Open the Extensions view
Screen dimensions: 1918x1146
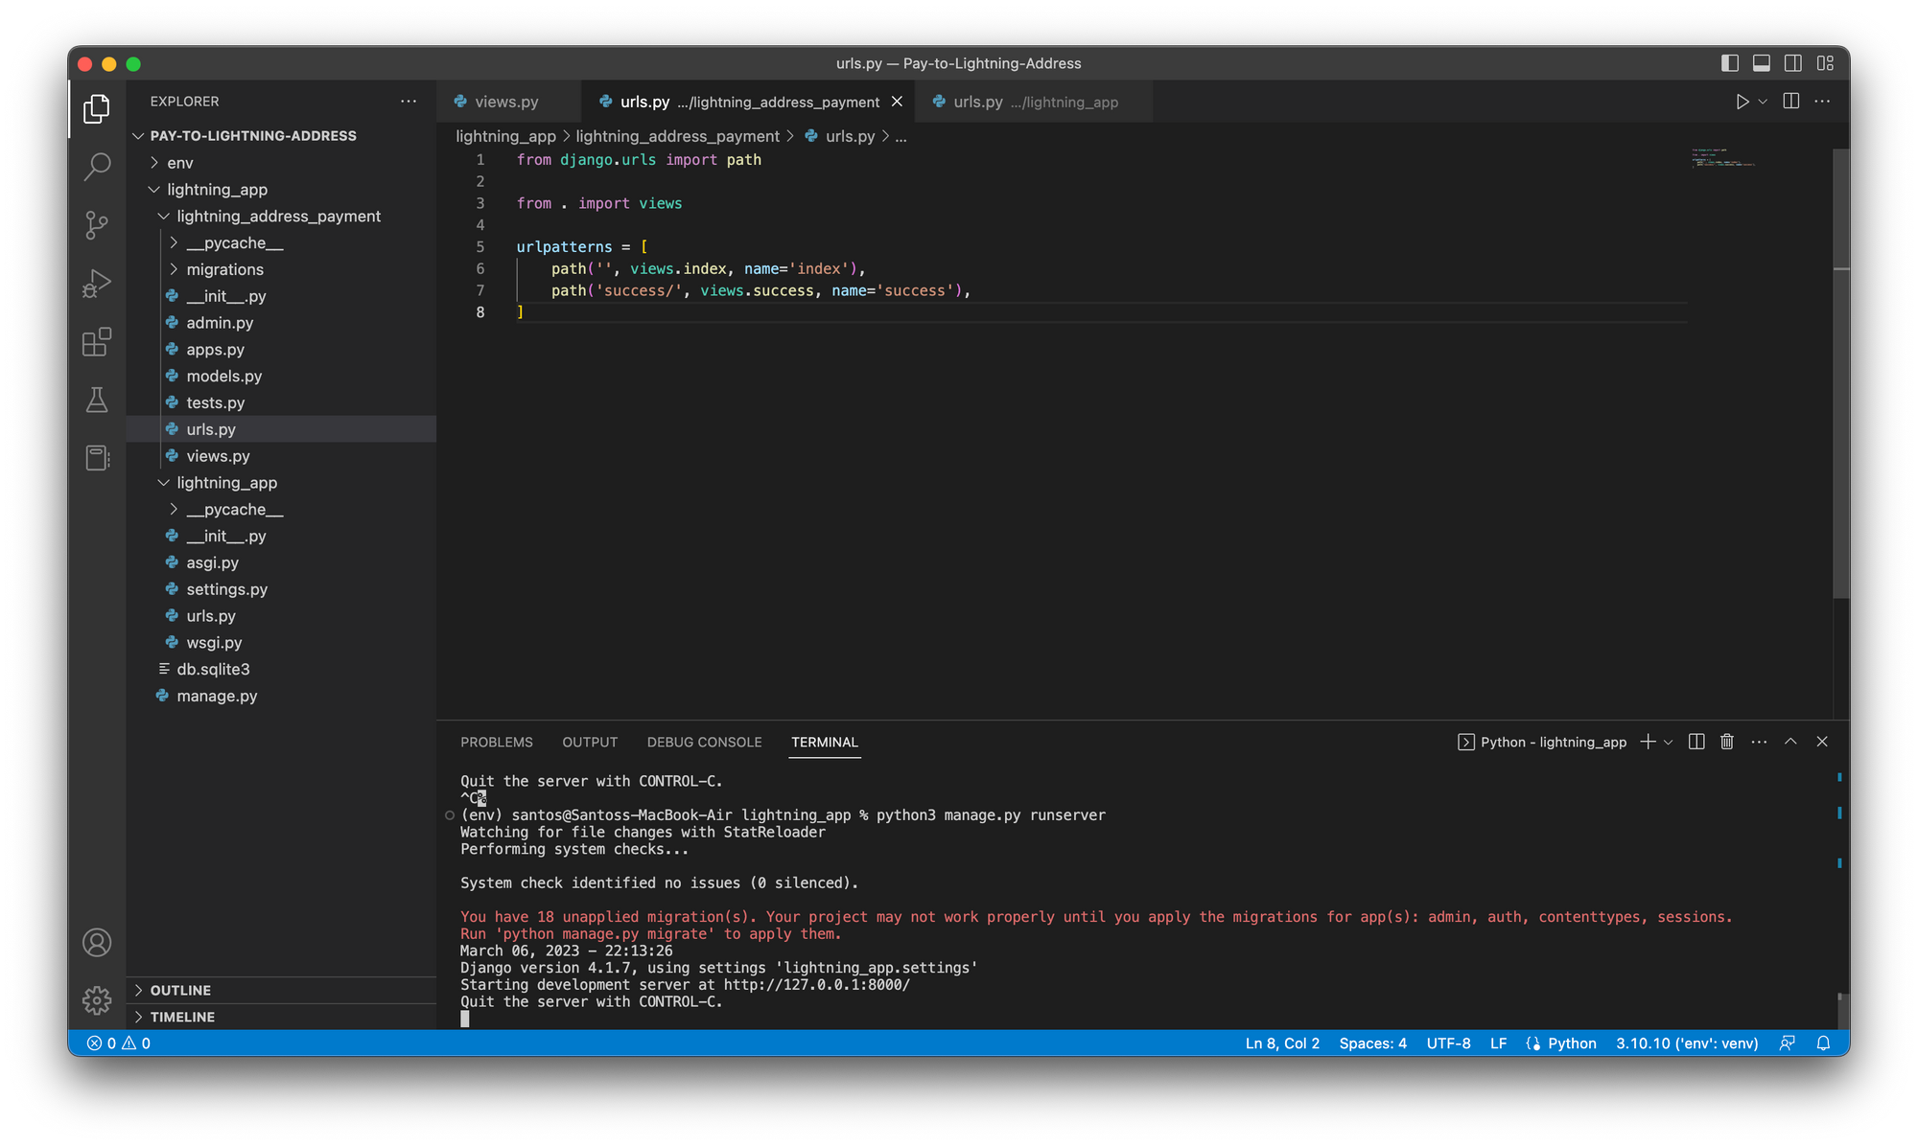click(97, 342)
